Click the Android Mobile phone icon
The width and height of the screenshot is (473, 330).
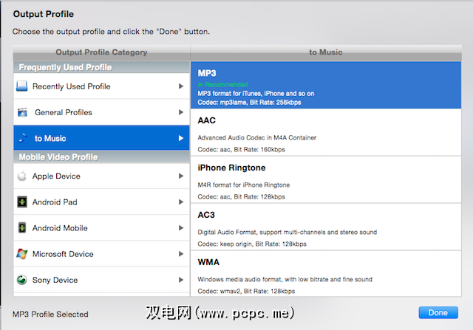22,228
